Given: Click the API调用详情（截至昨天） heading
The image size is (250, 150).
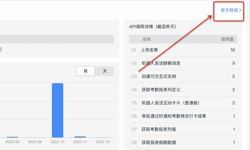Looking at the screenshot, I should pyautogui.click(x=152, y=27).
